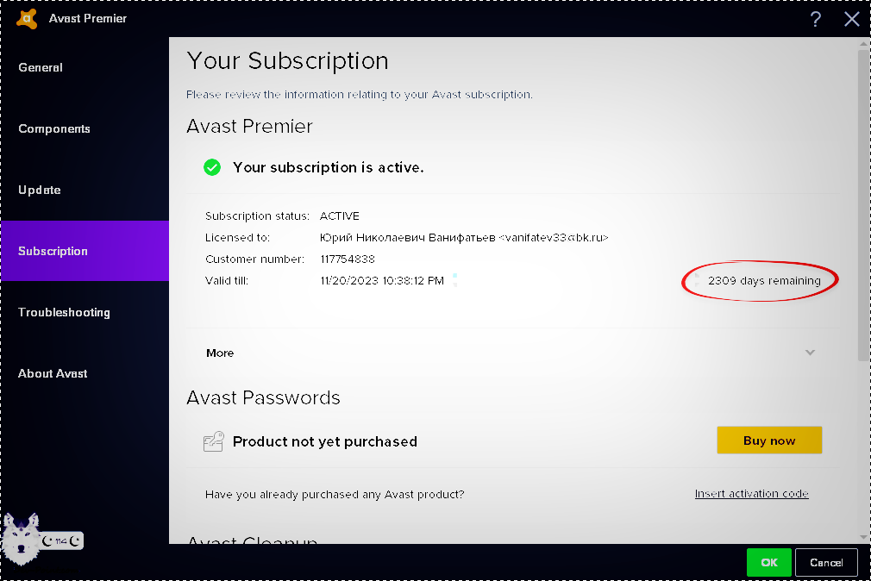The height and width of the screenshot is (581, 871).
Task: Go to the Update tab
Action: click(40, 190)
